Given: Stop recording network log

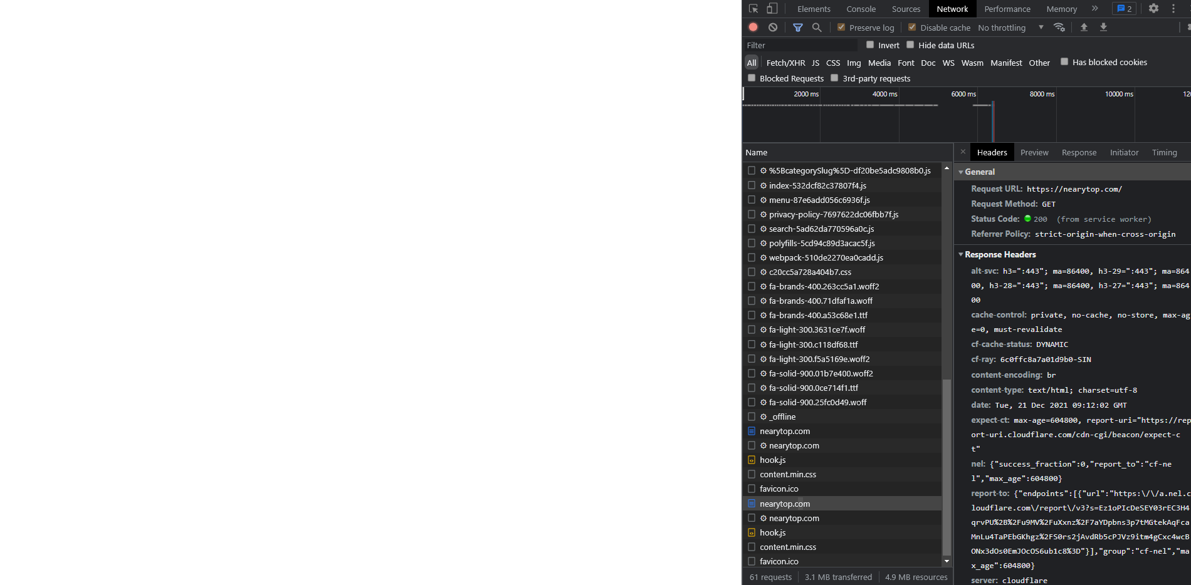Looking at the screenshot, I should (753, 27).
